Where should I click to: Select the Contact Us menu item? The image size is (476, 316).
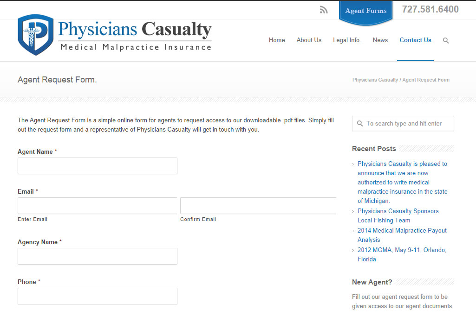coord(415,40)
